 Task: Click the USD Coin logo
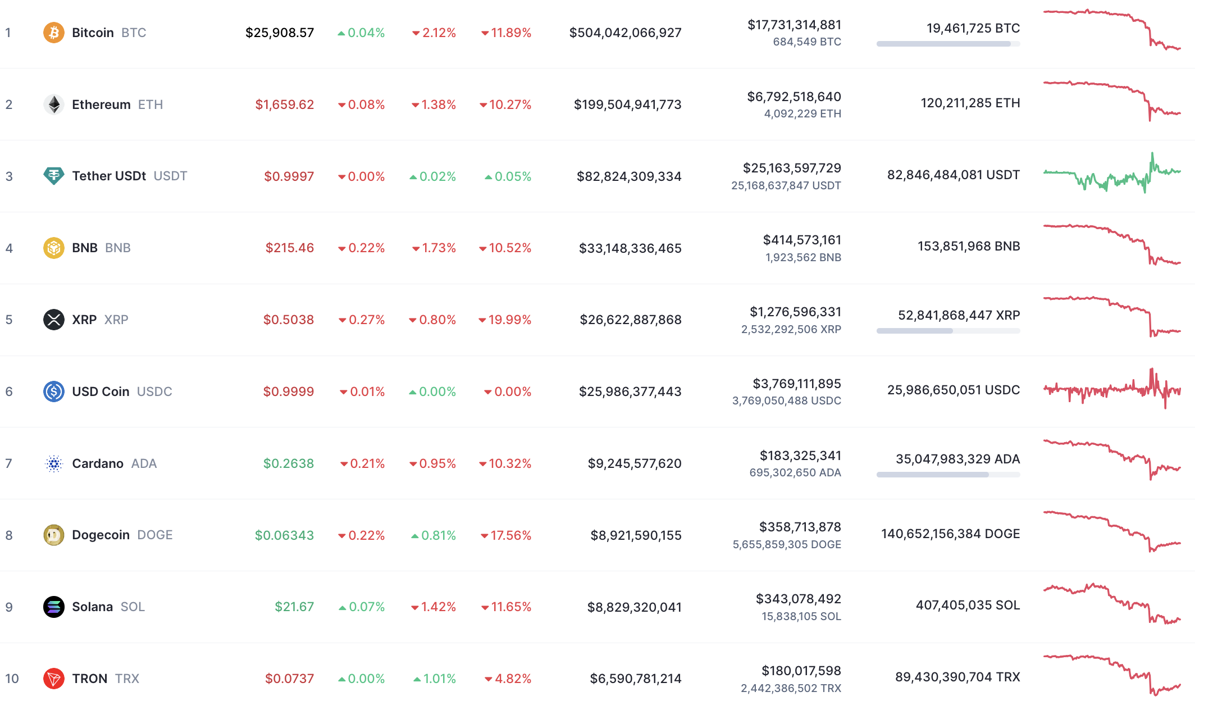(53, 392)
